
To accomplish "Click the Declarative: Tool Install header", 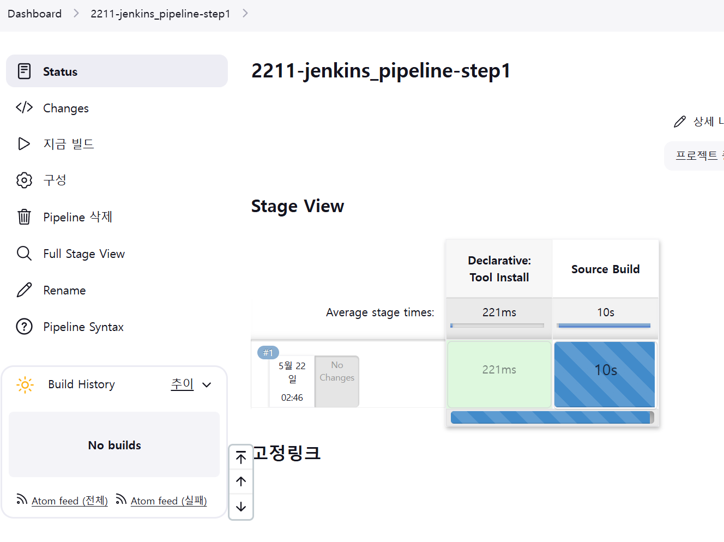I will click(499, 269).
